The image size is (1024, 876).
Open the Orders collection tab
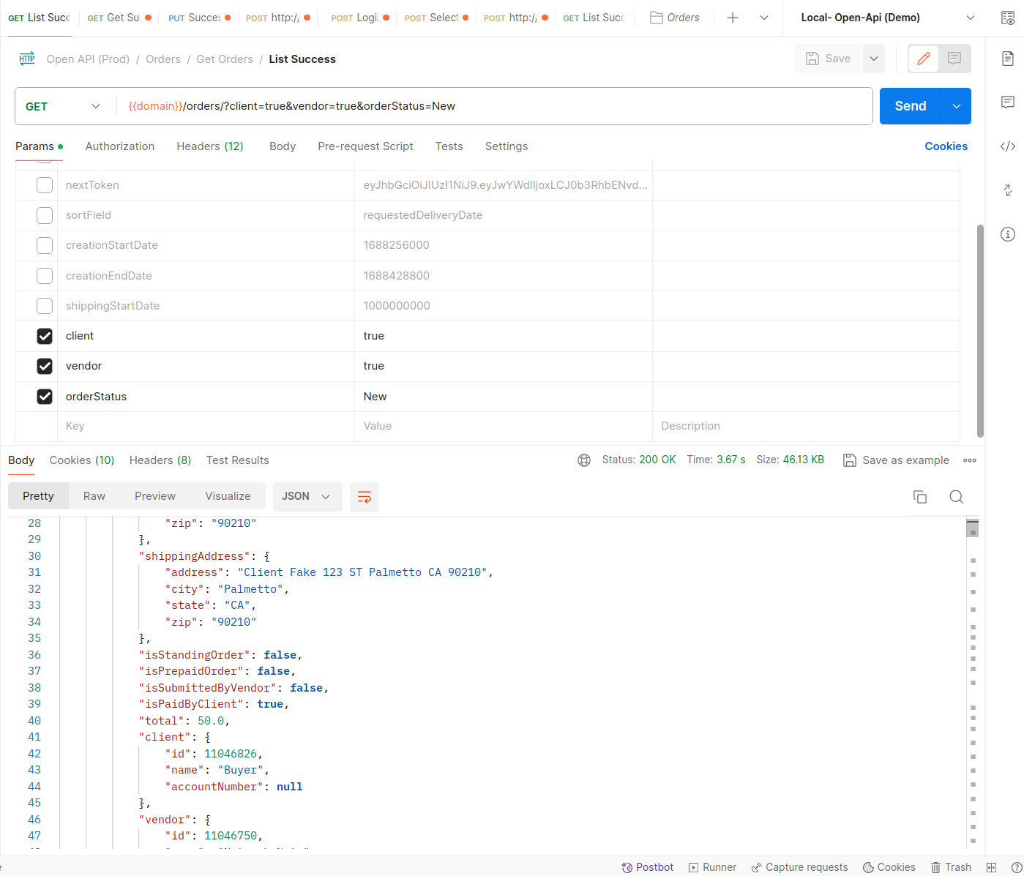coord(675,18)
